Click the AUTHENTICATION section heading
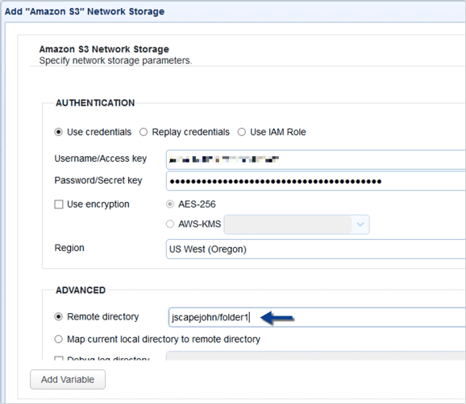 click(95, 103)
